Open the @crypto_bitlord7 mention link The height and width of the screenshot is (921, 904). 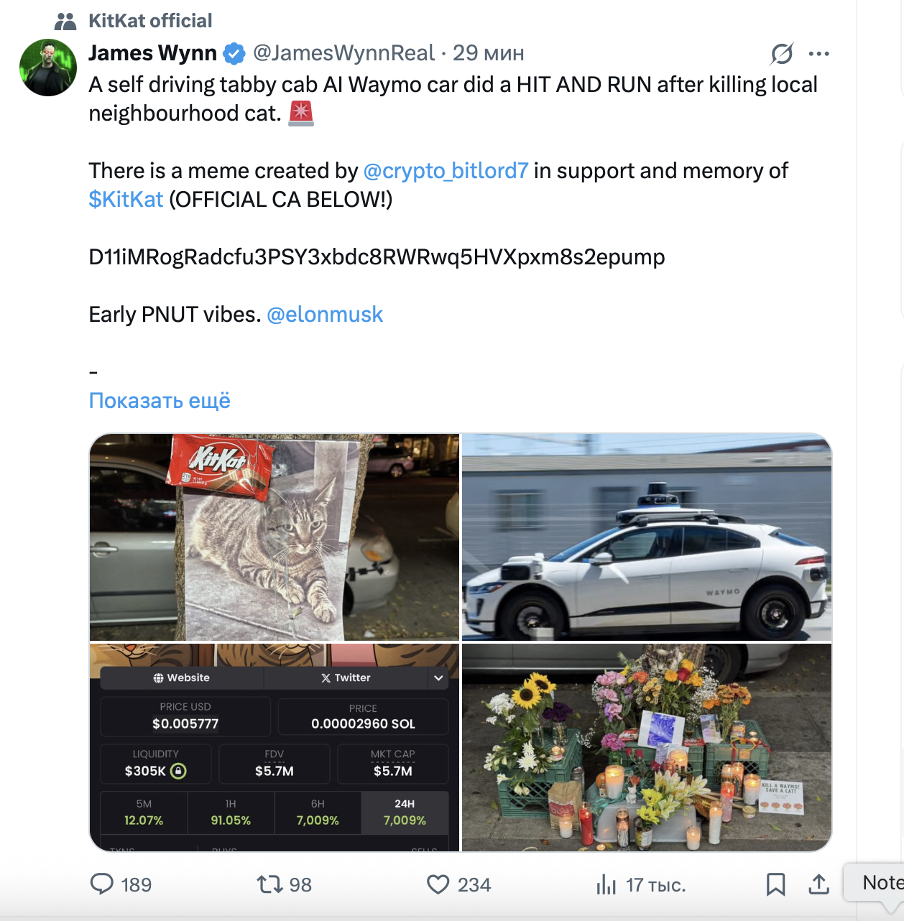coord(446,170)
